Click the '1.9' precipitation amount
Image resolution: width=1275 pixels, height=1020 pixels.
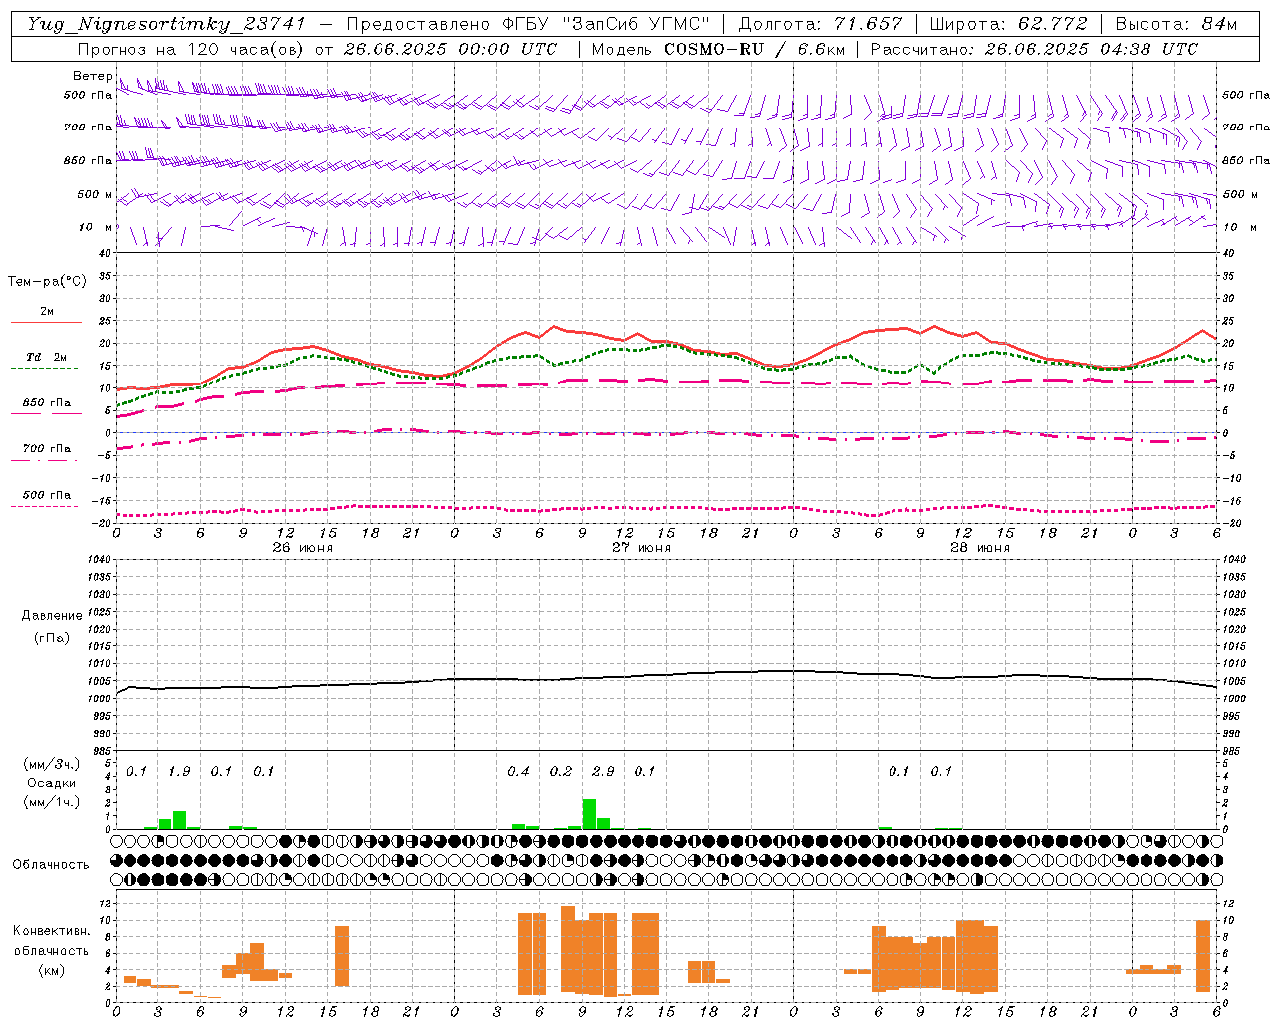(x=179, y=771)
